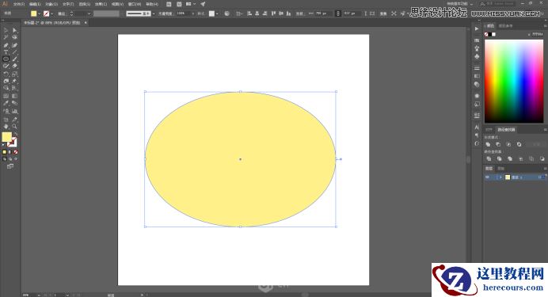Open stroke weight dropdown

(x=89, y=13)
